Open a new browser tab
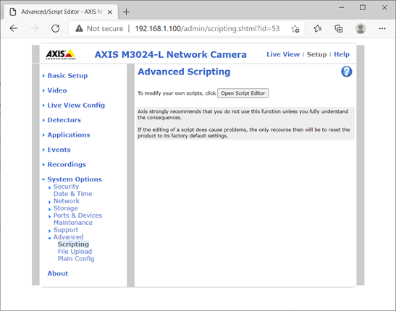 (x=126, y=12)
